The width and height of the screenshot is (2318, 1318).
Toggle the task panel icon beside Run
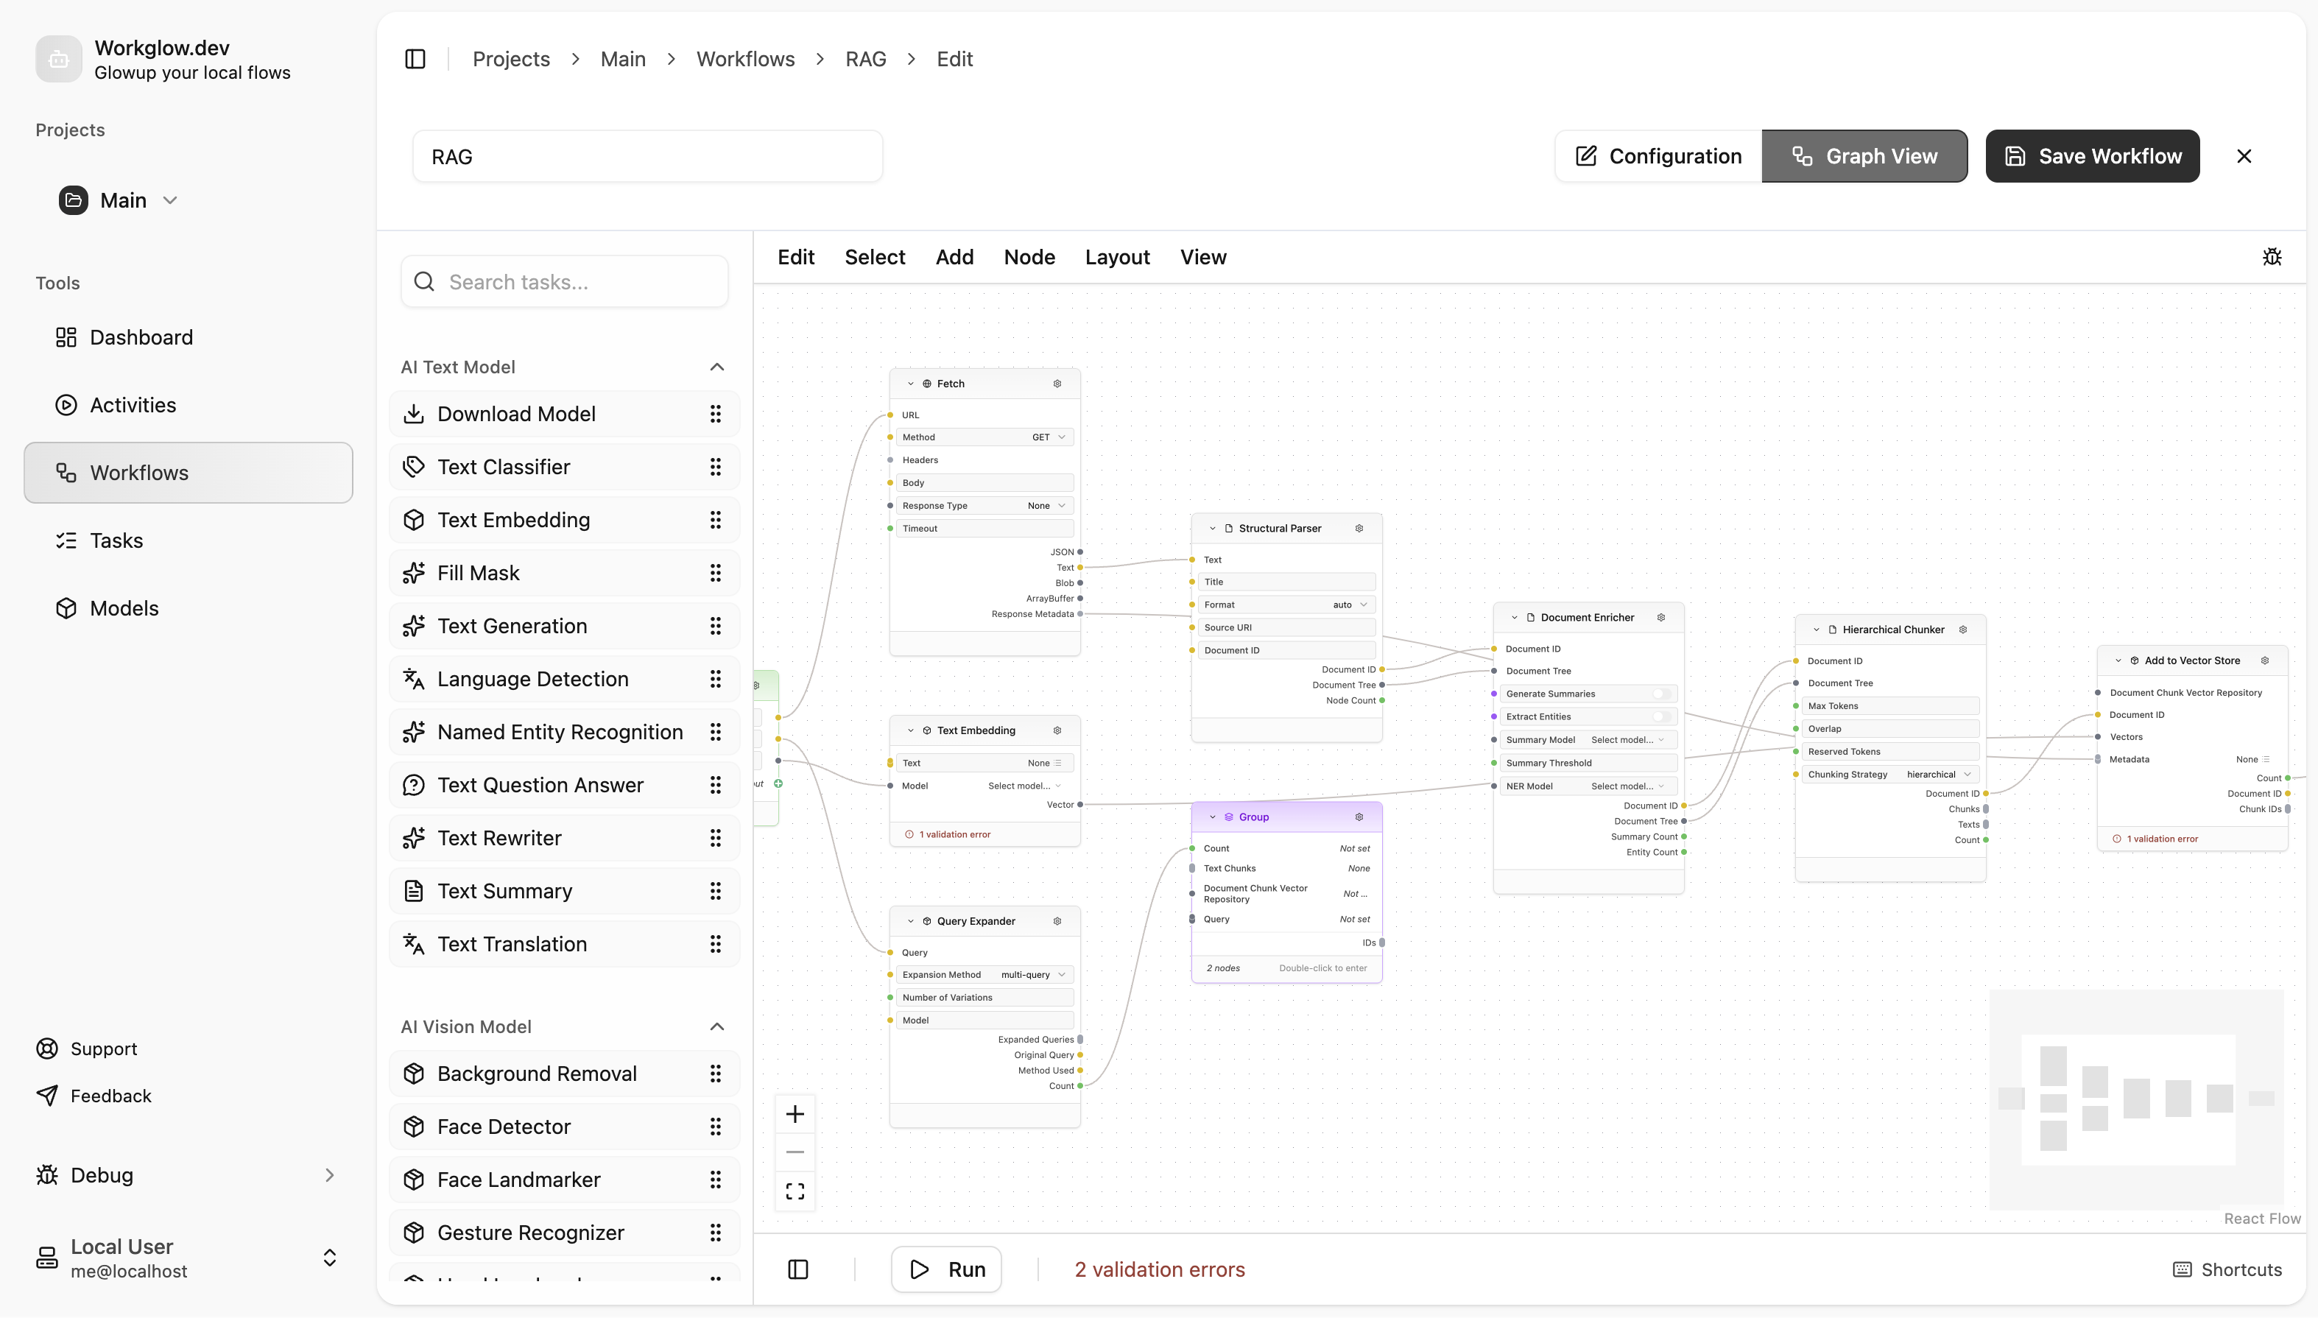798,1270
